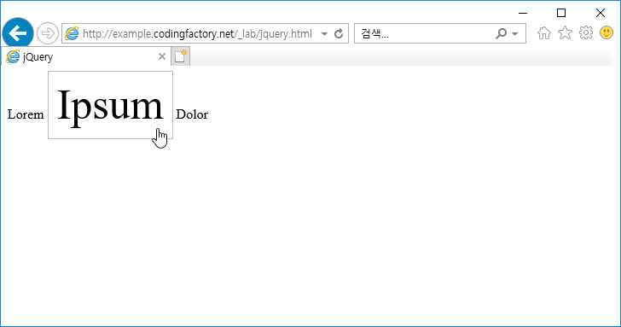
Task: Click the Forward navigation arrow
Action: [x=48, y=33]
